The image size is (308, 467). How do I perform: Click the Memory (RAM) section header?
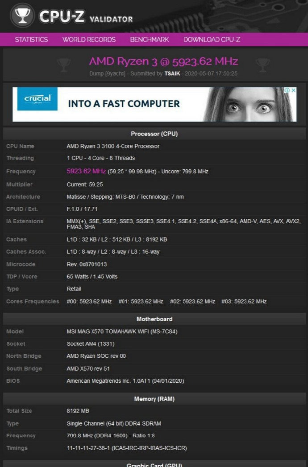point(154,399)
